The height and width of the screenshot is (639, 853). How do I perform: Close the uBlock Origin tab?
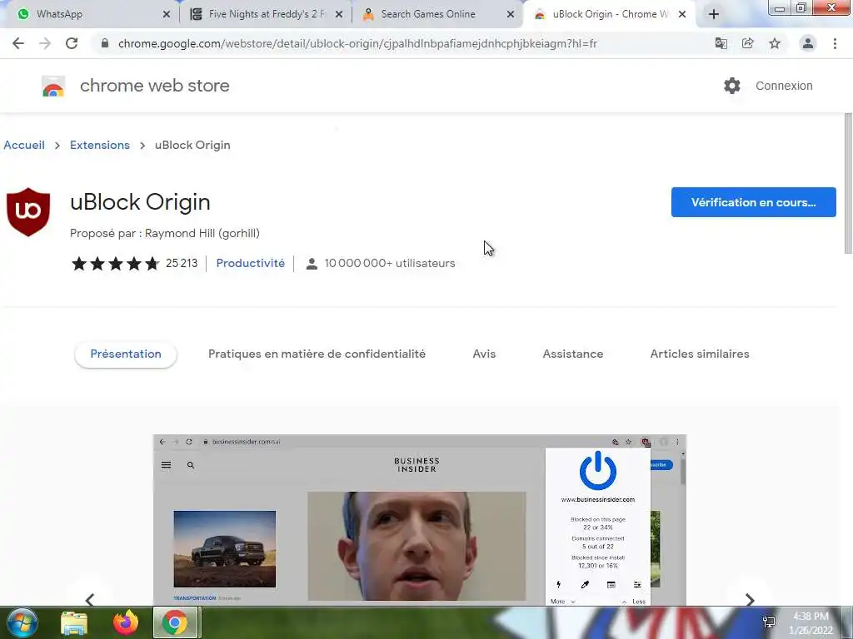[682, 14]
